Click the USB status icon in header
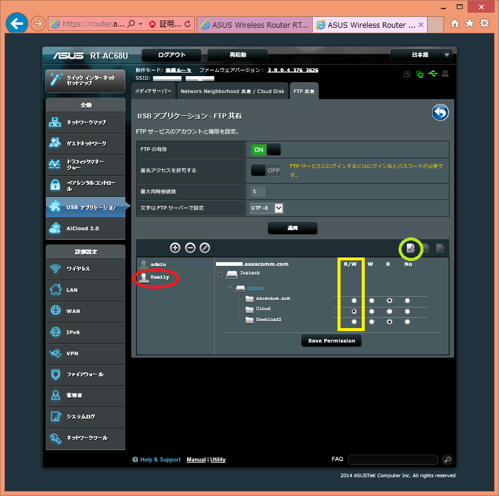 pos(432,74)
